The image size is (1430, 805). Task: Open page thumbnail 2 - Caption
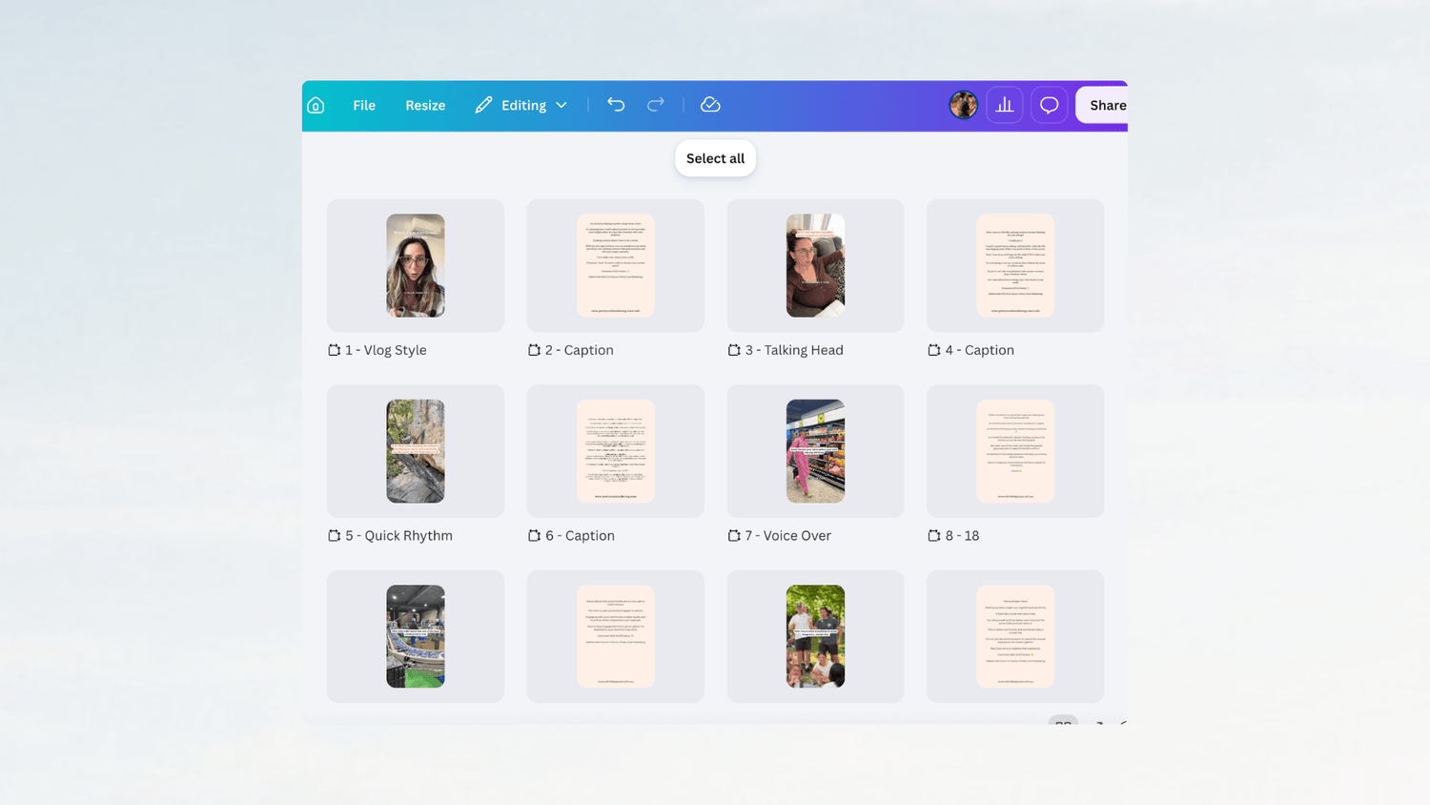(616, 265)
